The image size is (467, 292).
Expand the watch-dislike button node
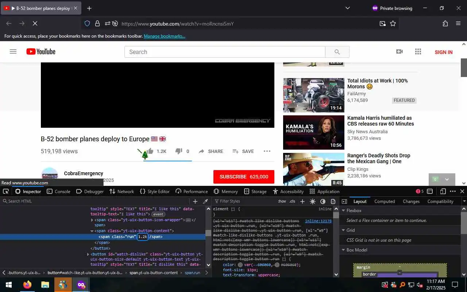coord(88,254)
